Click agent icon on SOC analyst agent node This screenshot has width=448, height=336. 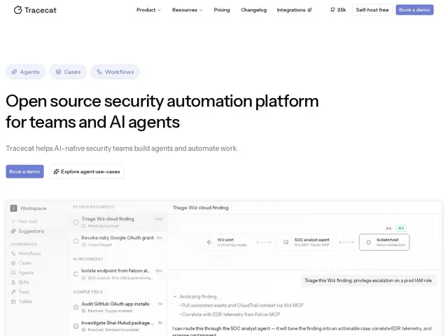click(x=286, y=242)
